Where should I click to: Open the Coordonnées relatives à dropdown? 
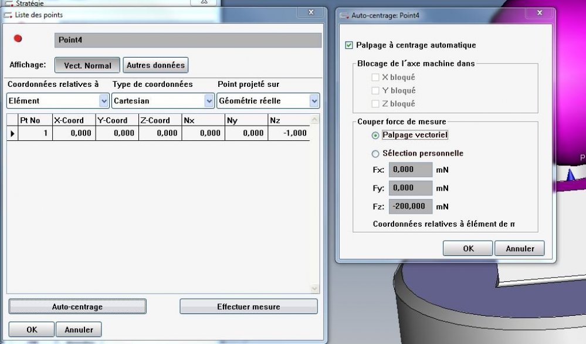[x=104, y=101]
